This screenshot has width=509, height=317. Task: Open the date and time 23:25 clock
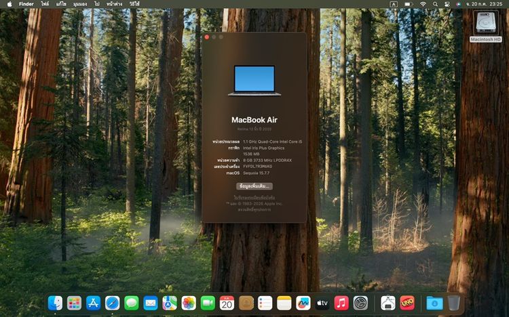(x=484, y=4)
